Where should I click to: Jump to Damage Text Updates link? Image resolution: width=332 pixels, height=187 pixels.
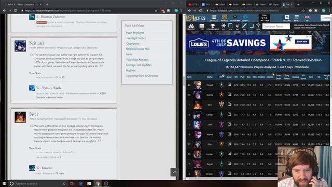tap(139, 65)
